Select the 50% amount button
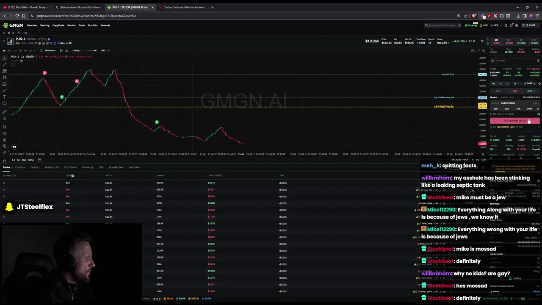This screenshot has height=305, width=542. 507,109
